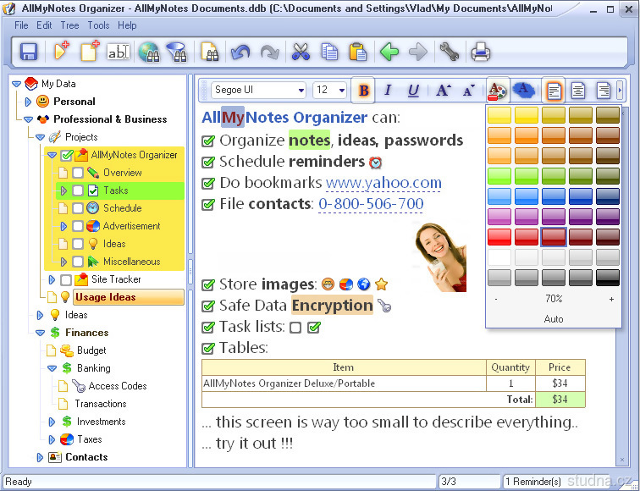Add a new folder with the plus icon
The image size is (640, 491).
click(x=61, y=52)
